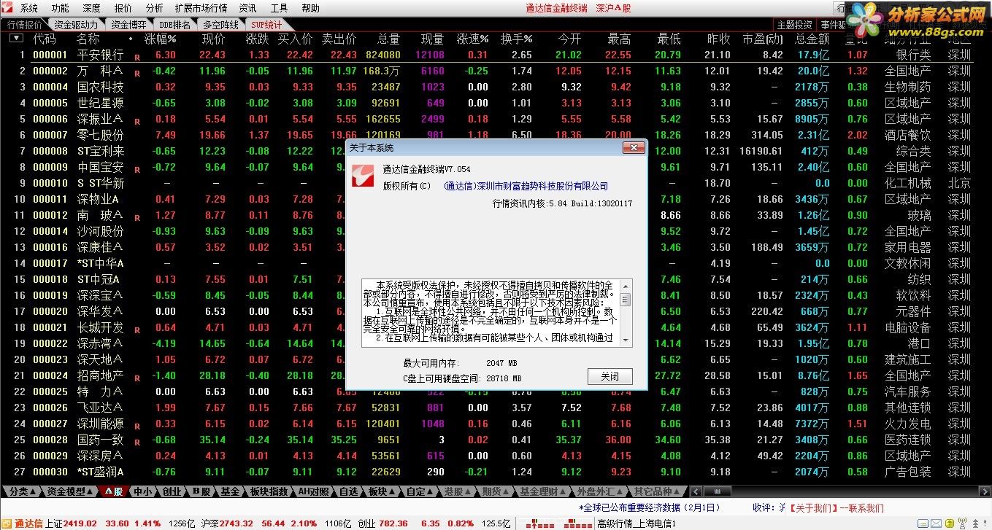Click the 创业 782.36 index in the status bar

[x=383, y=523]
